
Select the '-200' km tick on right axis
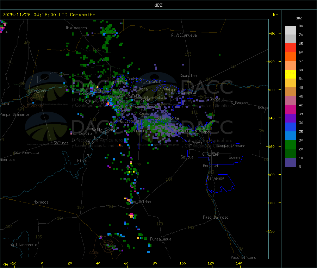click(x=271, y=203)
